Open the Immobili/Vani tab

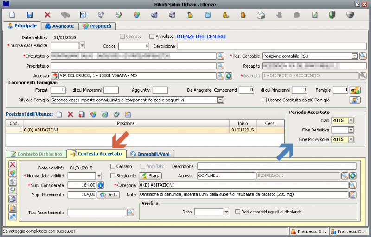point(151,154)
